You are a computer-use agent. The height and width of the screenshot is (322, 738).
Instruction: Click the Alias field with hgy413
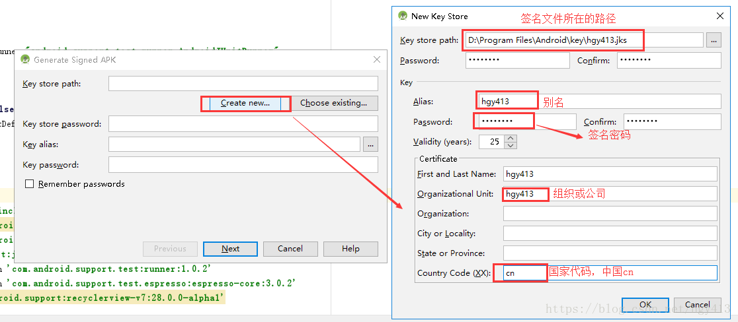tap(599, 102)
